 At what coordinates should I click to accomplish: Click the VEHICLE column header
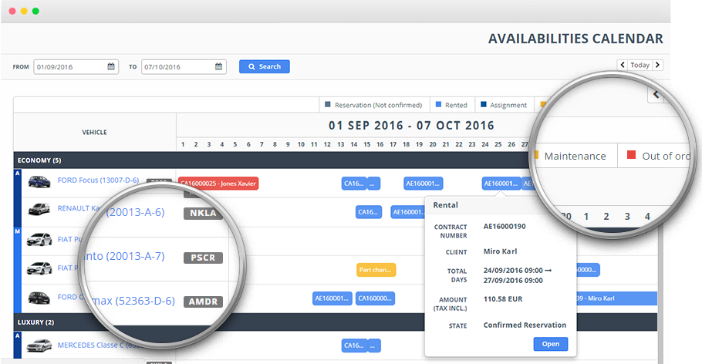(x=94, y=133)
